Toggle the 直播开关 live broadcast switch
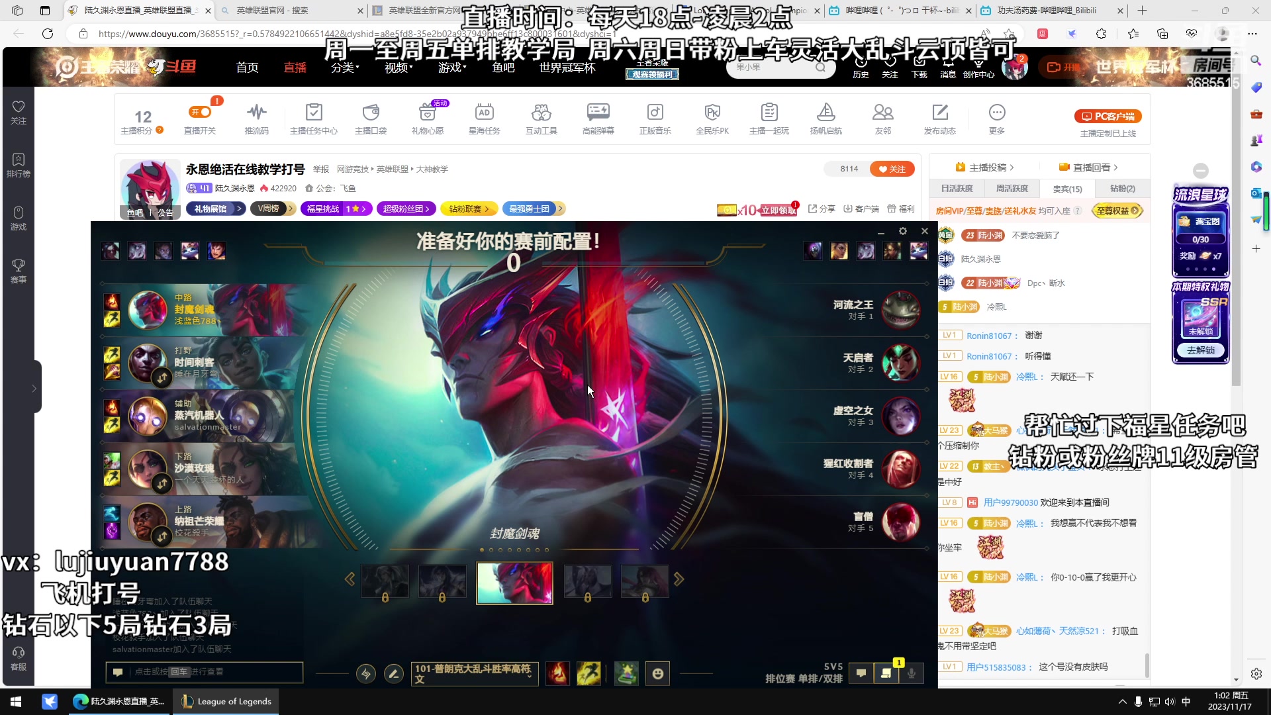The width and height of the screenshot is (1271, 715). point(200,113)
